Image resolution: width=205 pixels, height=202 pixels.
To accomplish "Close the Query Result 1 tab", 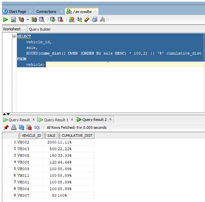I will (72, 119).
